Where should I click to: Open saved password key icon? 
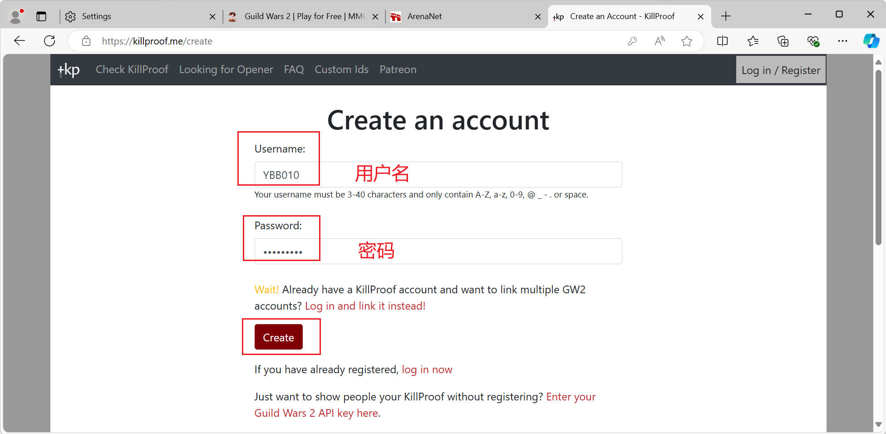[632, 41]
